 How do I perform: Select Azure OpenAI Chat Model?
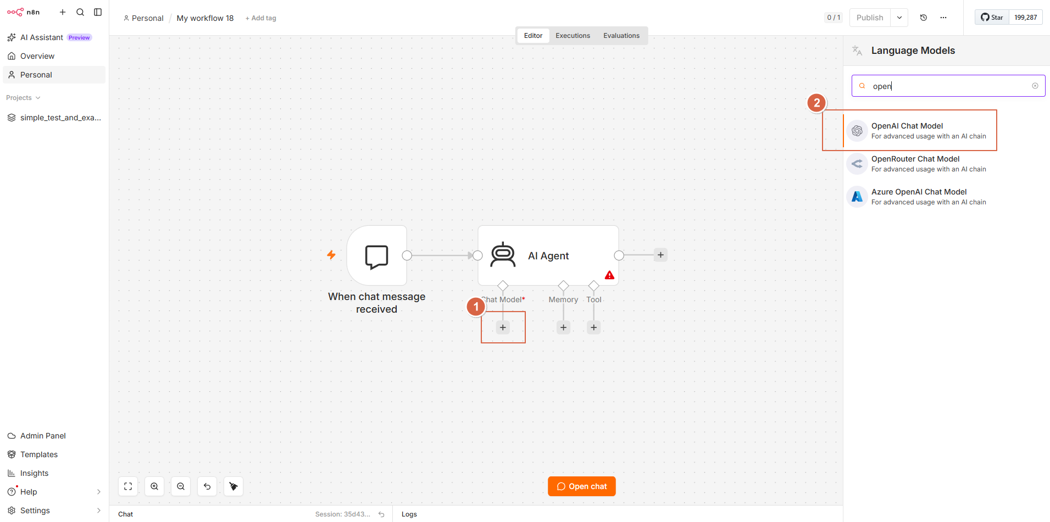coord(947,197)
